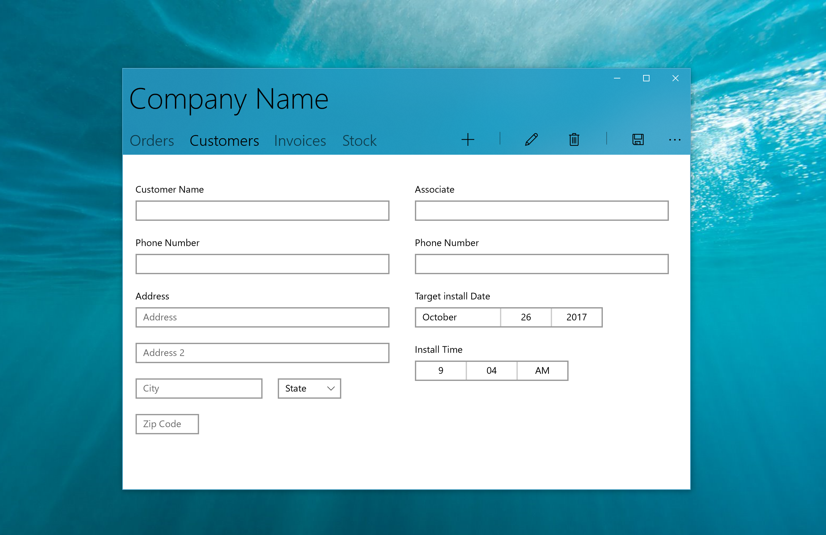Click the Address primary input field
The image size is (826, 535).
click(263, 316)
